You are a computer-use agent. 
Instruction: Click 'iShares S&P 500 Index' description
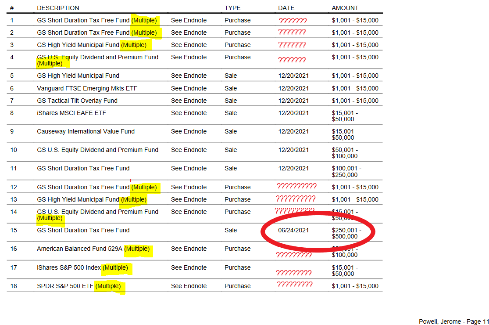pyautogui.click(x=69, y=267)
